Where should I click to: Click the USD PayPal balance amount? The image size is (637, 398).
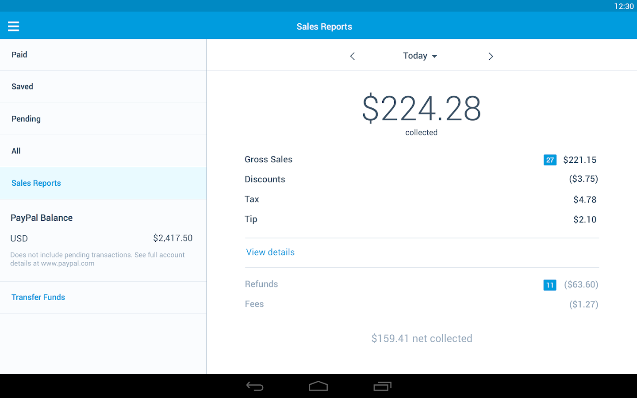(173, 238)
